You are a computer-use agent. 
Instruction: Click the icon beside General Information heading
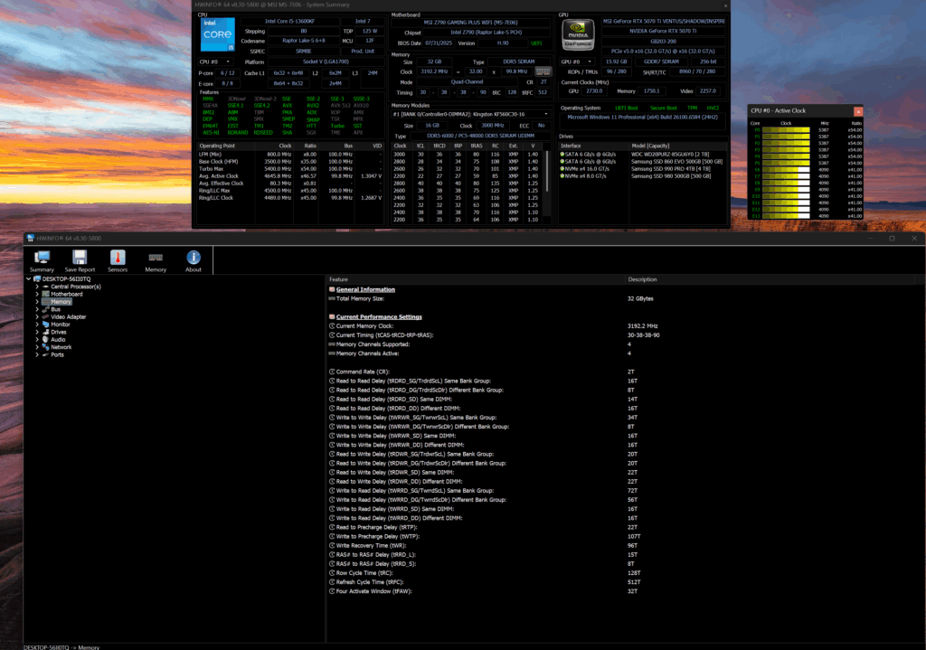(x=332, y=289)
